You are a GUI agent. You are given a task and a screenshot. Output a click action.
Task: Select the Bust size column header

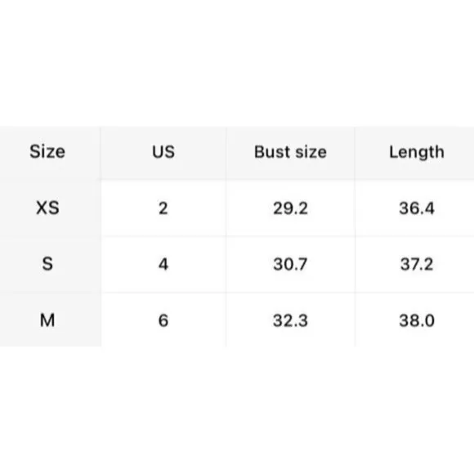click(x=290, y=152)
